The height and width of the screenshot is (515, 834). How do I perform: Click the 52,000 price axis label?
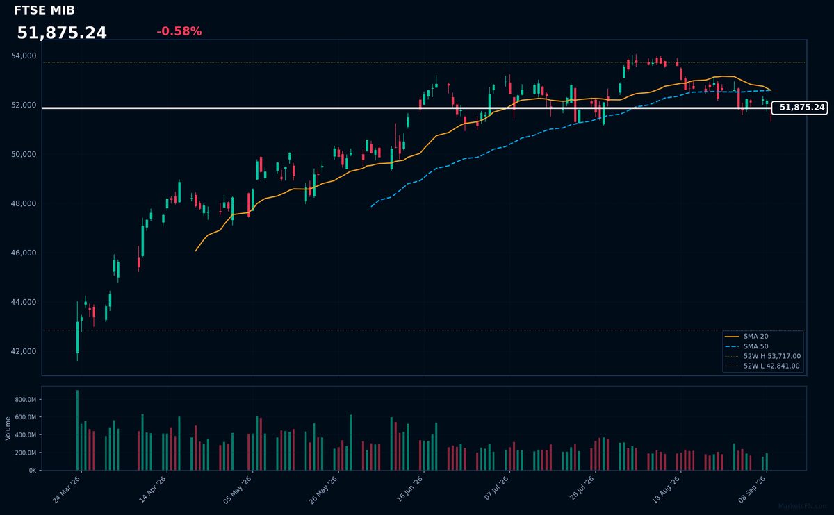tap(24, 105)
